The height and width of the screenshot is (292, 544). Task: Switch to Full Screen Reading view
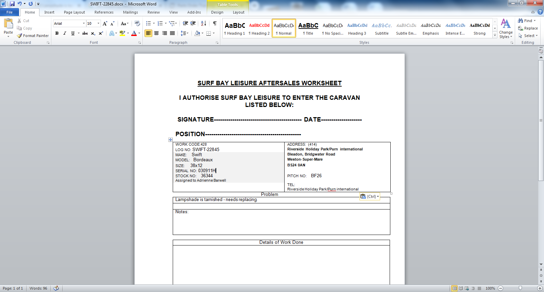[461, 288]
